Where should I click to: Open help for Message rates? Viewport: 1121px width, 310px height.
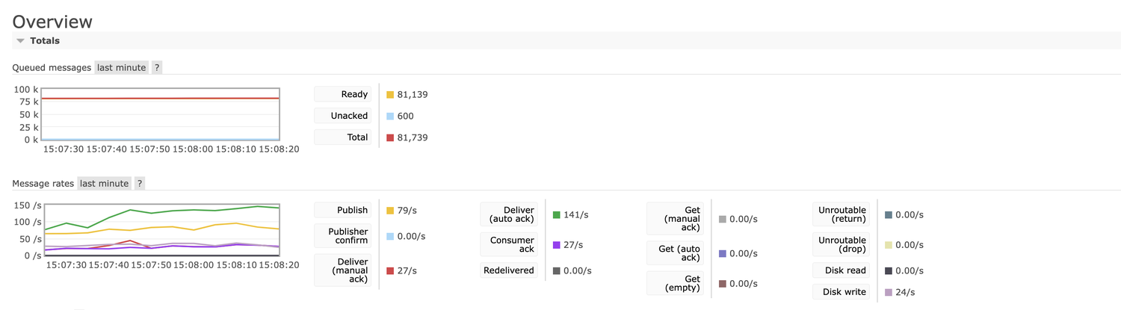click(140, 183)
